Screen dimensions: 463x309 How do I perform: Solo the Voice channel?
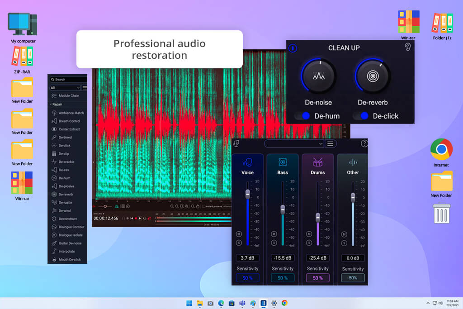(239, 243)
